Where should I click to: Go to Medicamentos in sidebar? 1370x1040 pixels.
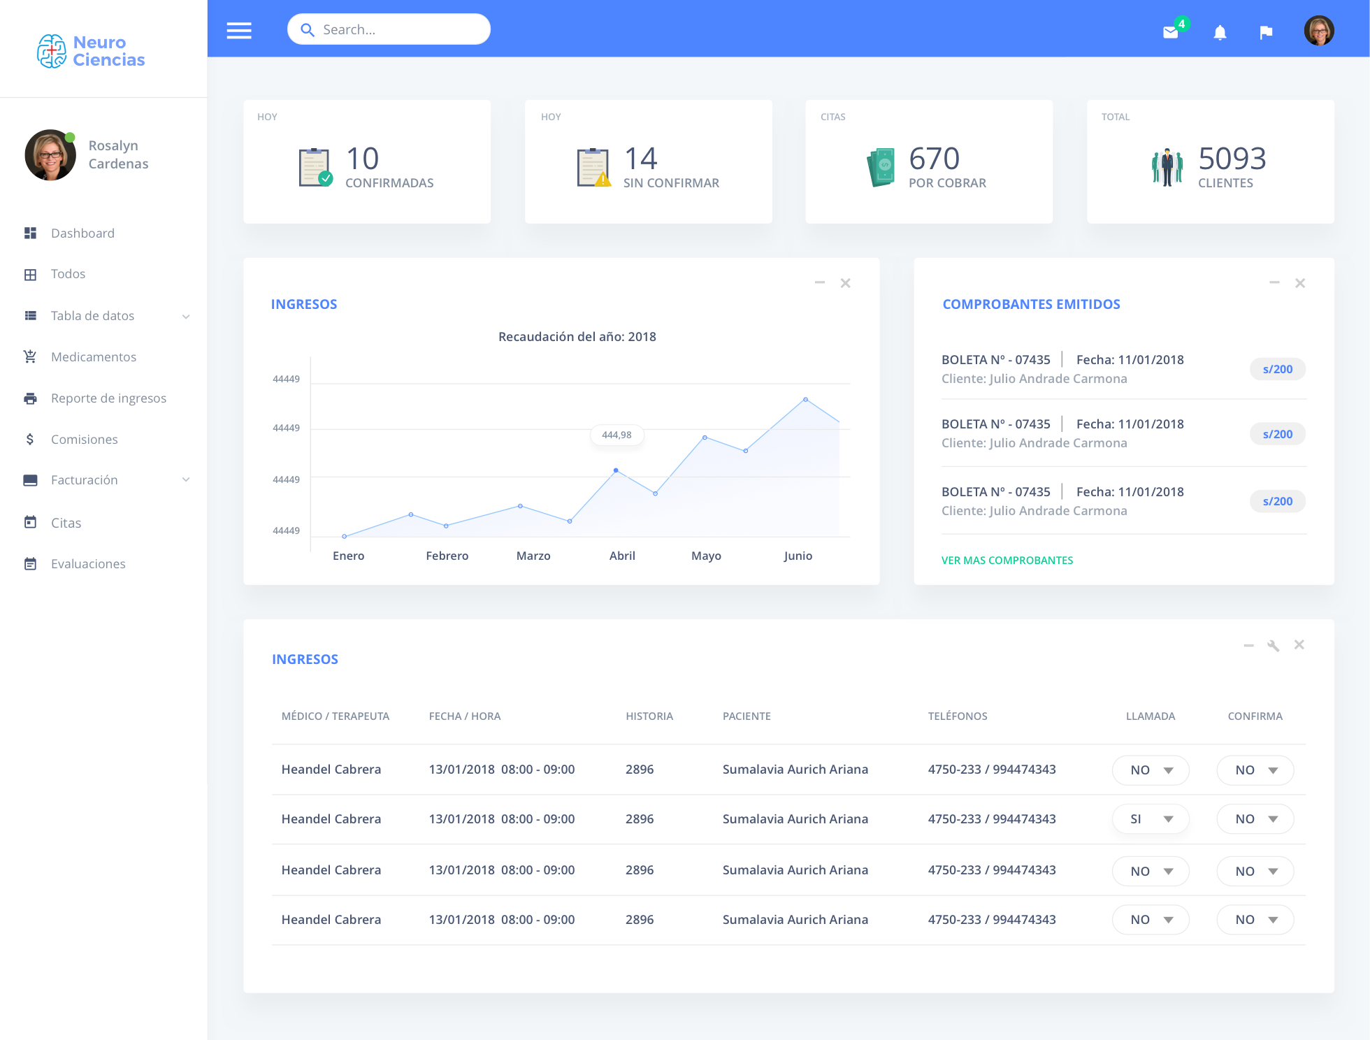[94, 357]
